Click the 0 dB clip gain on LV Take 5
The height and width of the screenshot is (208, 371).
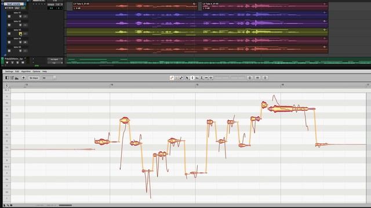pos(77,8)
